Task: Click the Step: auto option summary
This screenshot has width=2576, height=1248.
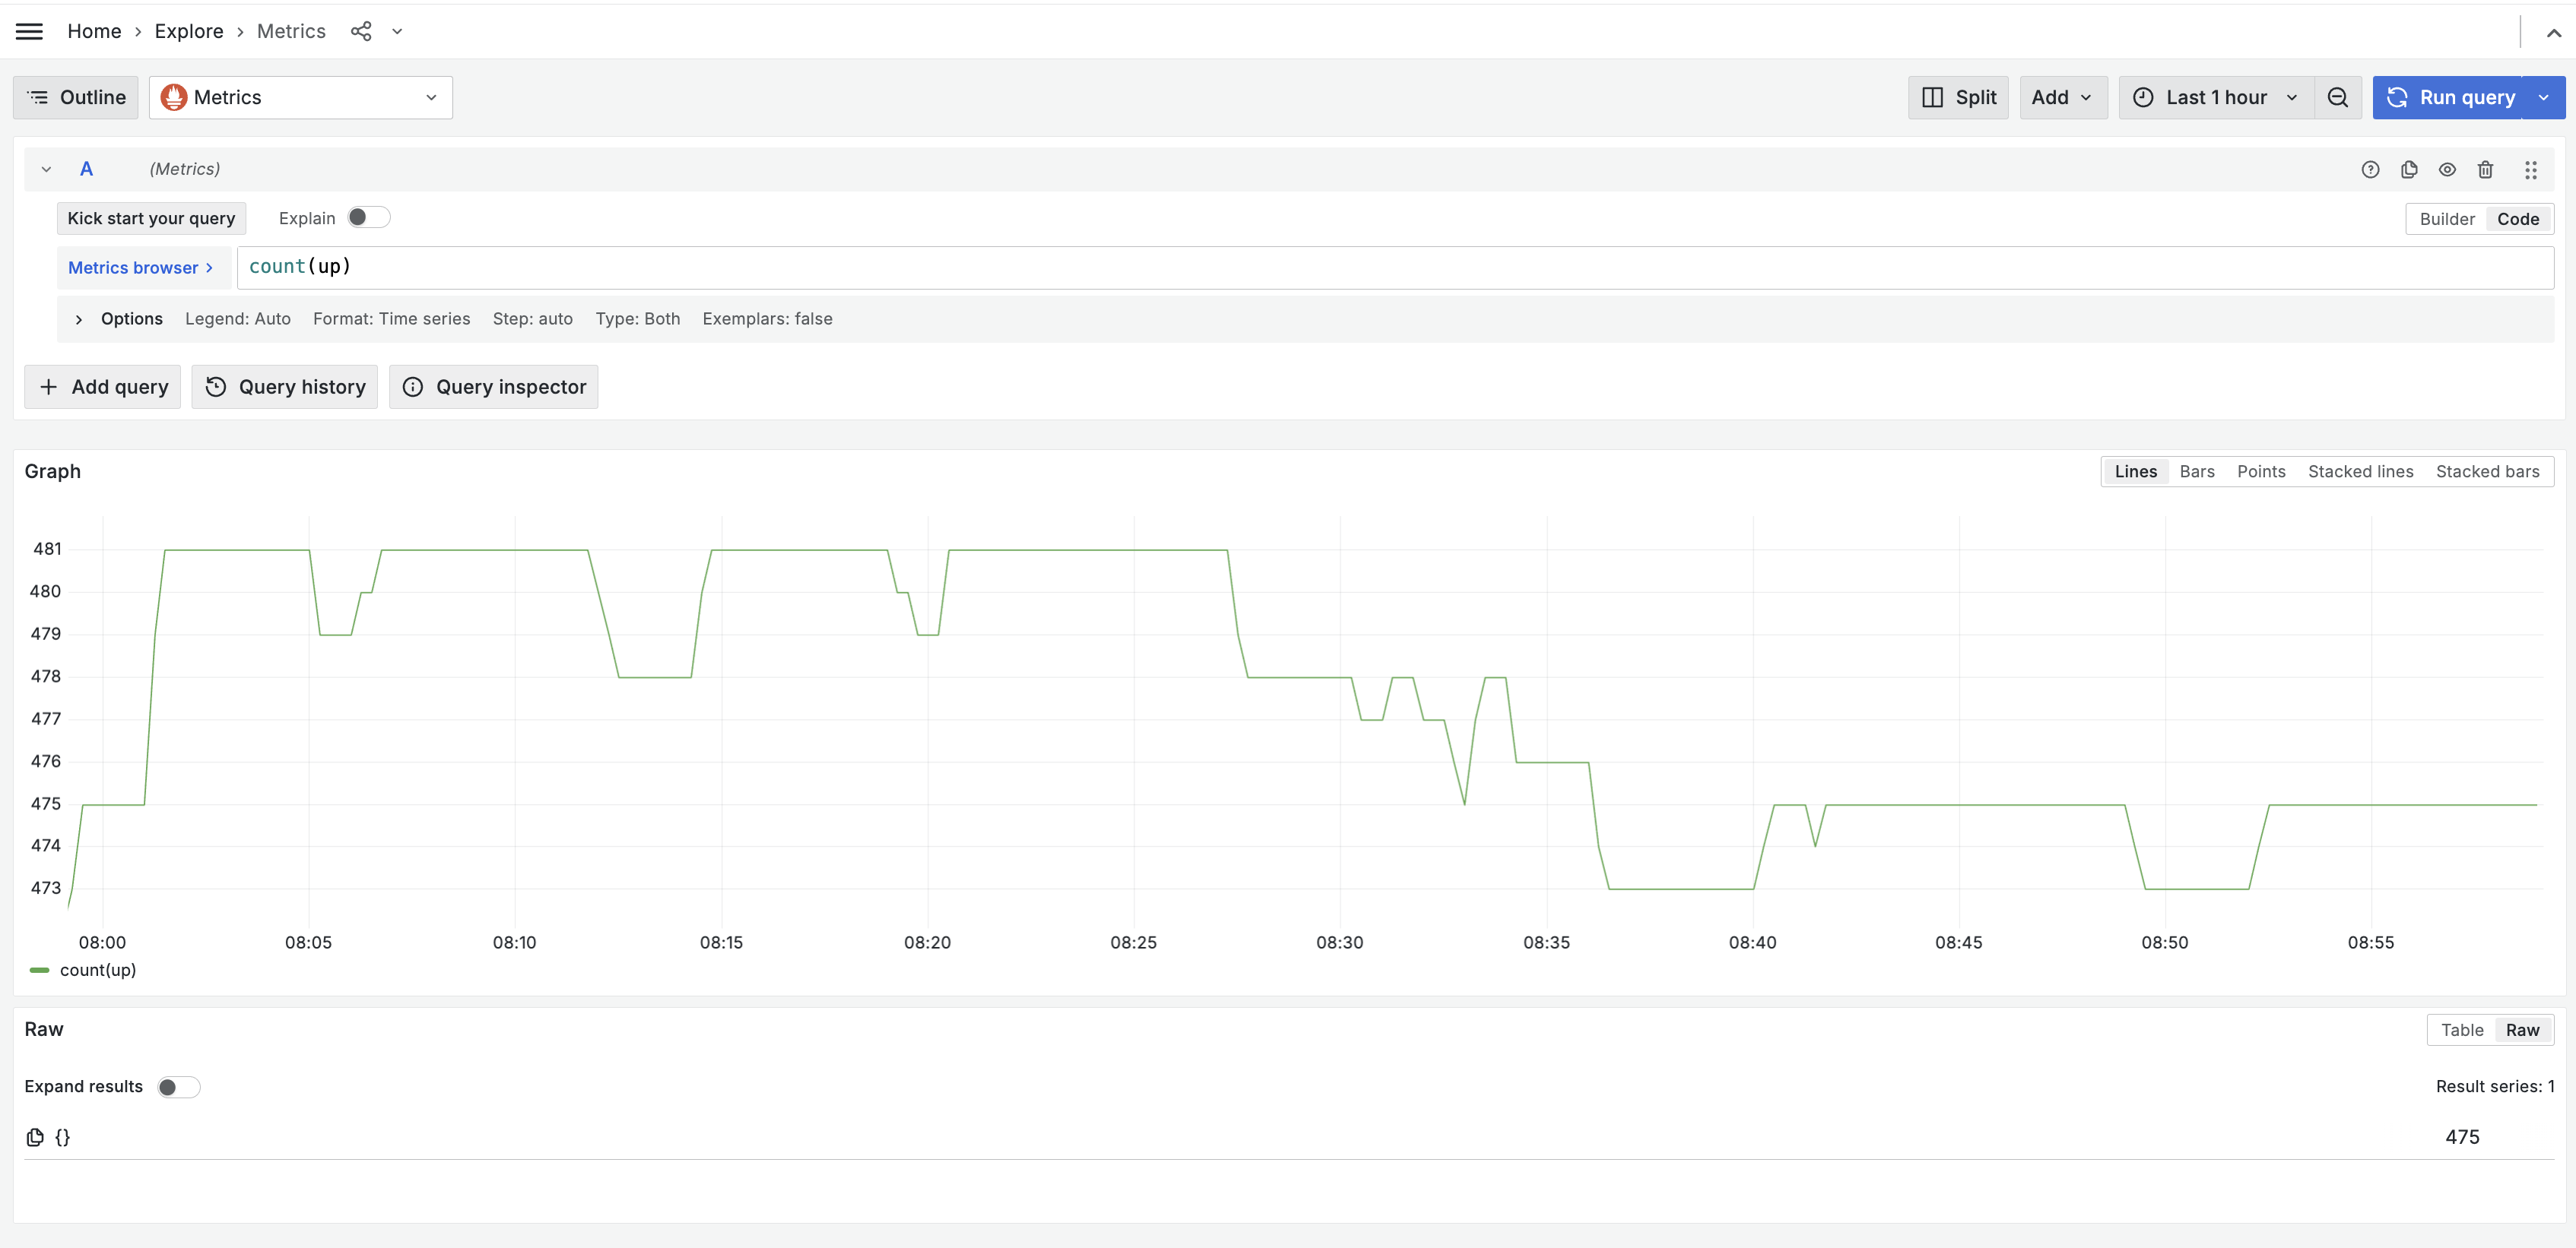Action: 532,319
